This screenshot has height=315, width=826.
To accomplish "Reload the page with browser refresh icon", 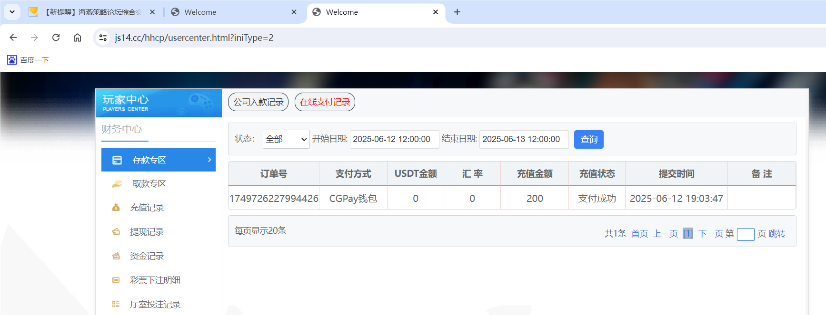I will coord(56,38).
